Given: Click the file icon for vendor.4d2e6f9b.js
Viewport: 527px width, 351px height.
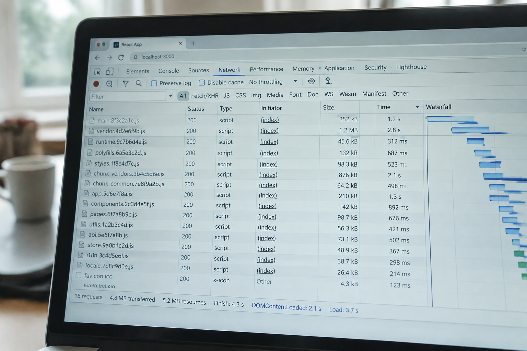Looking at the screenshot, I should pos(91,131).
